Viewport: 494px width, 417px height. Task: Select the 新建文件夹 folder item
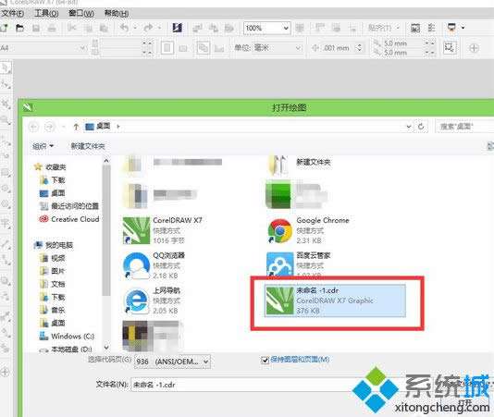pyautogui.click(x=300, y=164)
